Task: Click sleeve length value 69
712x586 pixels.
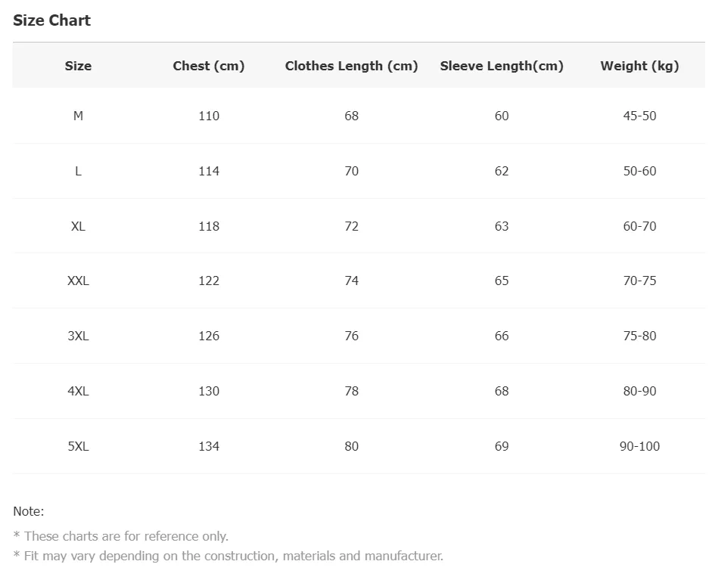Action: coord(502,446)
